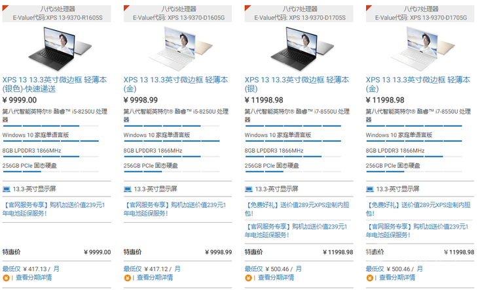Image resolution: width=478 pixels, height=290 pixels.
Task: Select E-Value代码 XPS 13-9370-D1605G text
Action: 179,18
